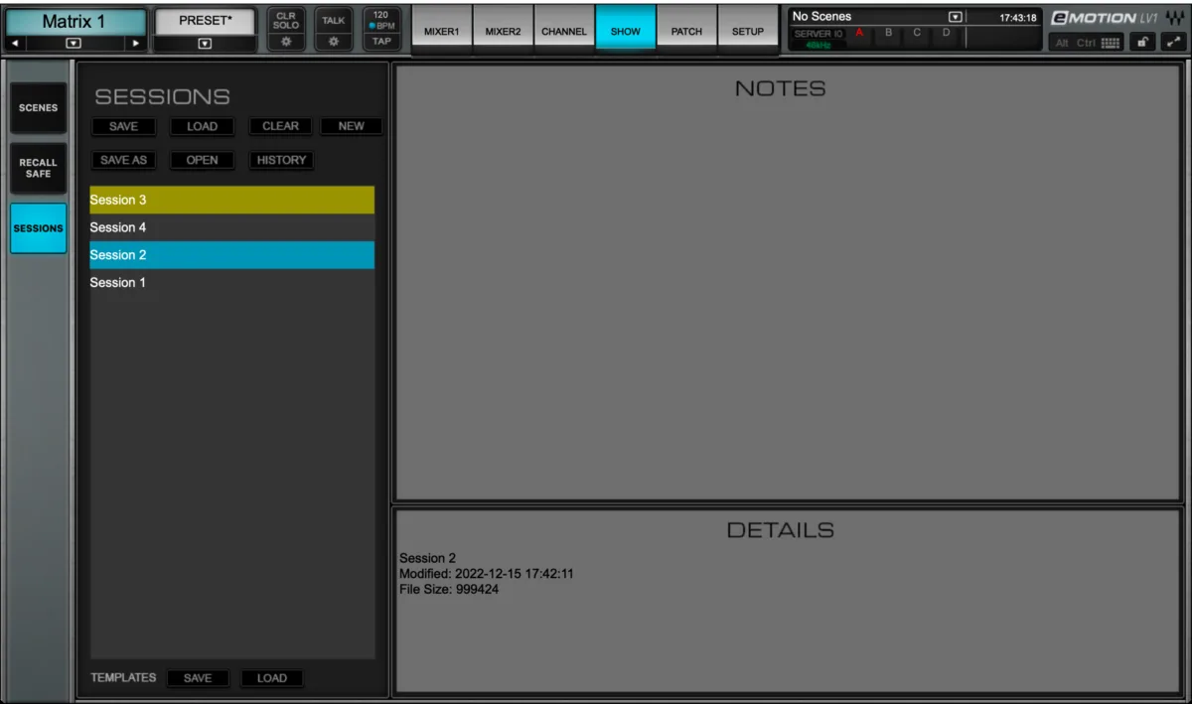Go to next channel with right arrow

pyautogui.click(x=136, y=44)
